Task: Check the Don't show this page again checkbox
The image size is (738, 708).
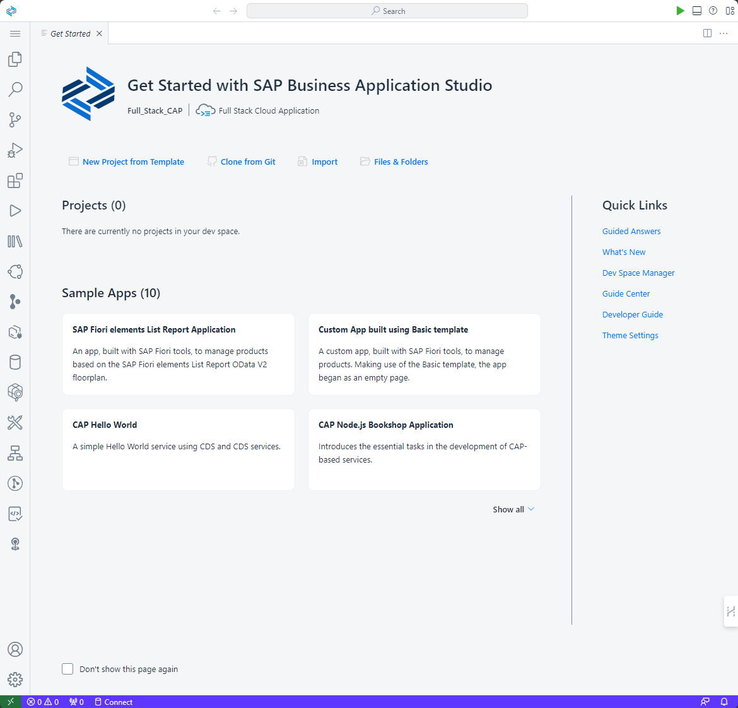Action: 67,668
